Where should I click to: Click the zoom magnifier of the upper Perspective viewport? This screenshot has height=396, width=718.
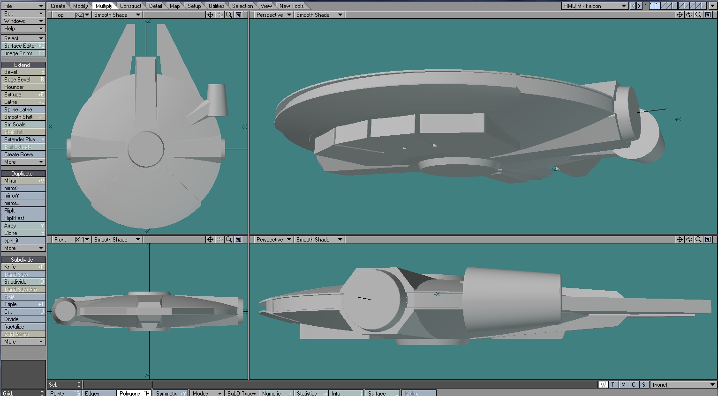698,15
